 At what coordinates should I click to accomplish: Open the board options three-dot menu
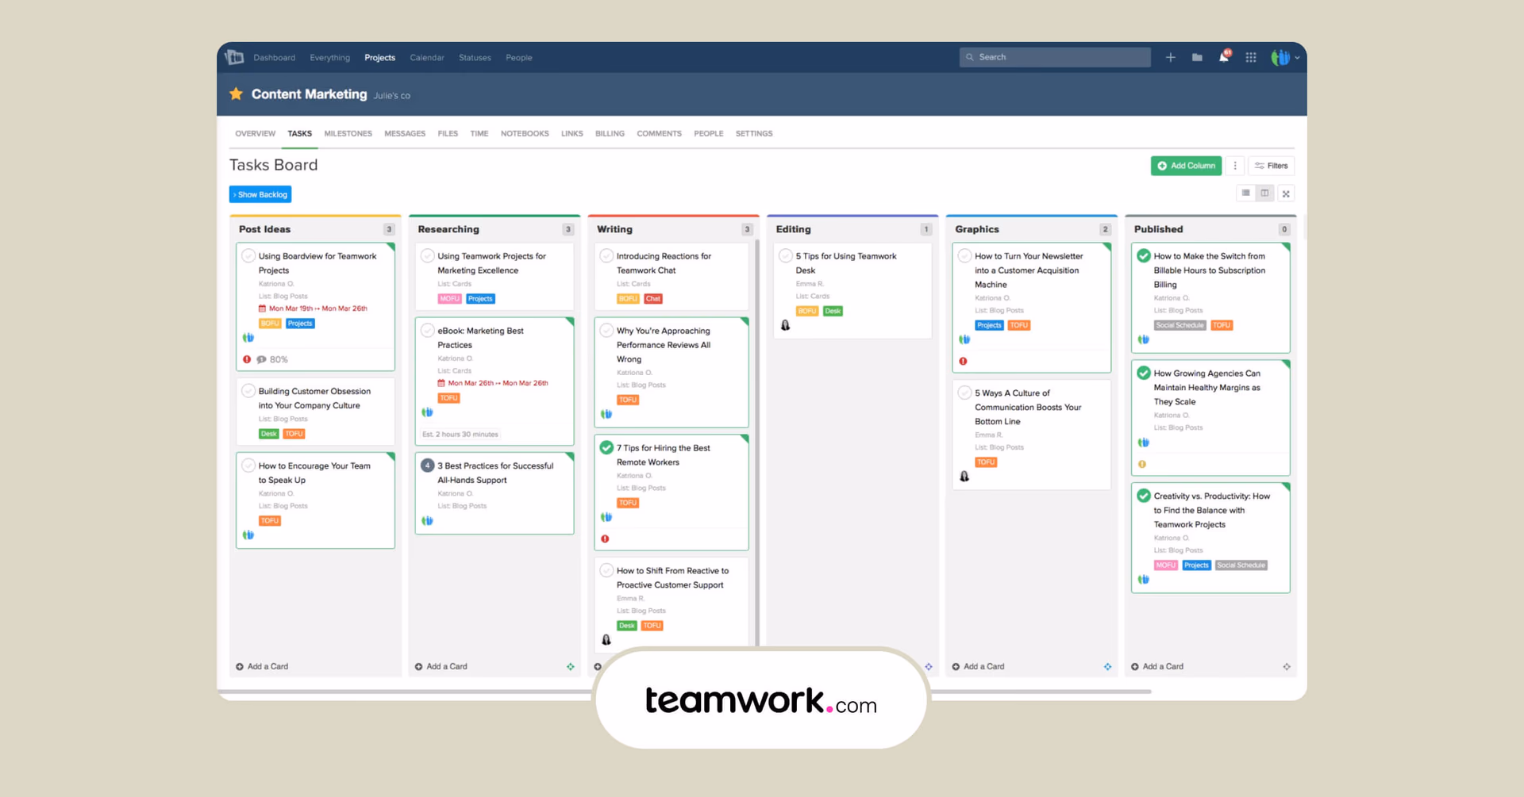(x=1235, y=165)
